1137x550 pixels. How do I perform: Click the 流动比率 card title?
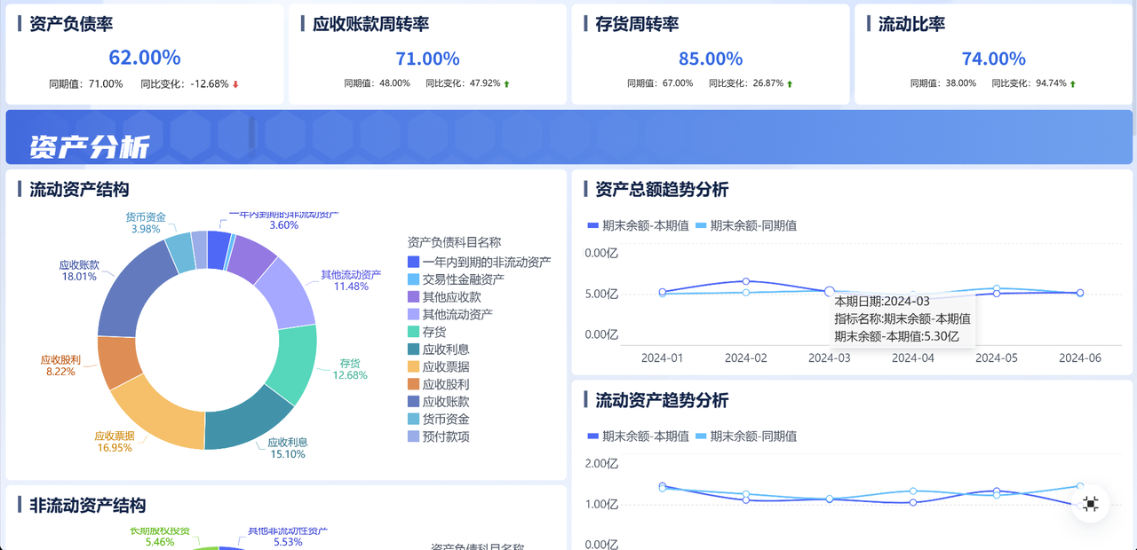[x=911, y=24]
